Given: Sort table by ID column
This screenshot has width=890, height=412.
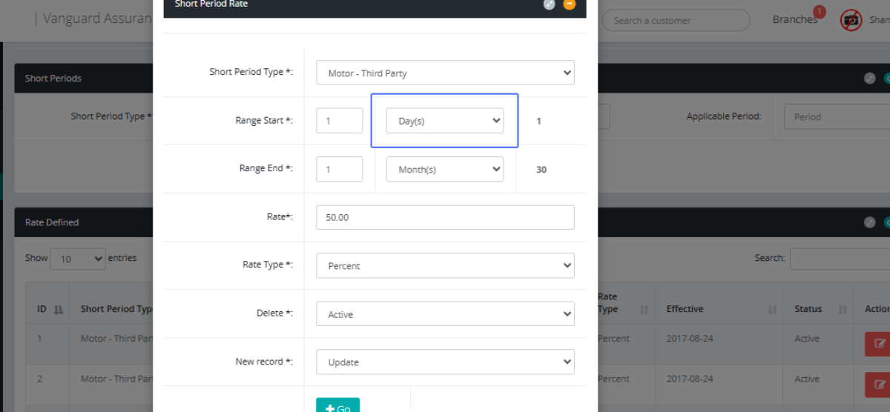Looking at the screenshot, I should (59, 309).
